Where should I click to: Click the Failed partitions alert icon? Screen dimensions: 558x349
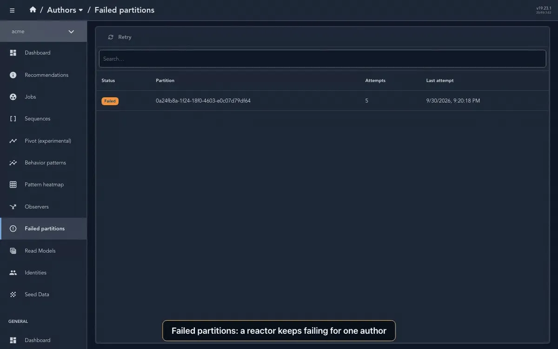point(13,228)
